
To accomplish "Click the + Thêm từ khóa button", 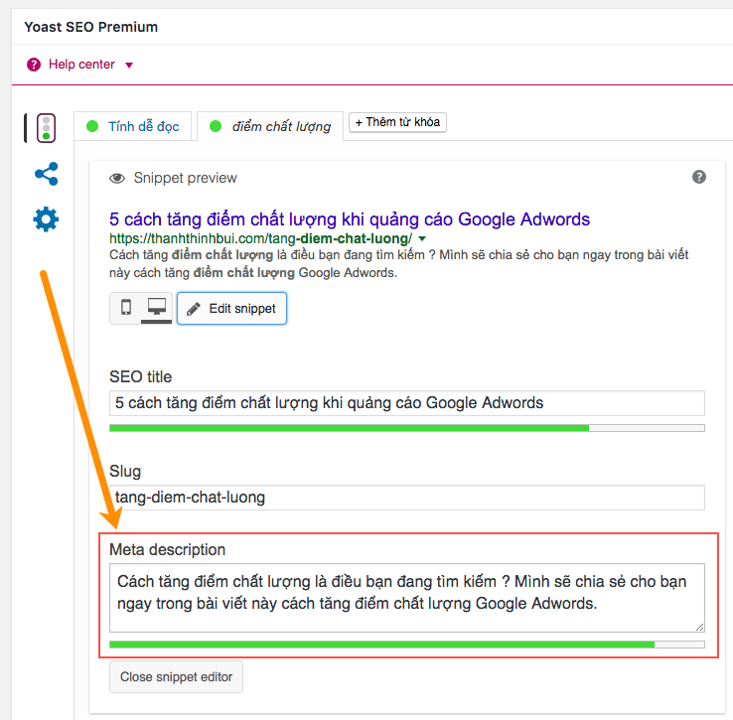I will (x=398, y=122).
